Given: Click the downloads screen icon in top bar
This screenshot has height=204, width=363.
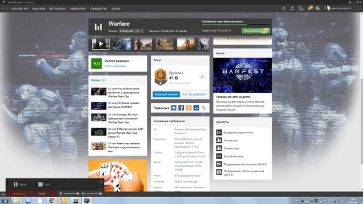Looking at the screenshot, I should (301, 8).
